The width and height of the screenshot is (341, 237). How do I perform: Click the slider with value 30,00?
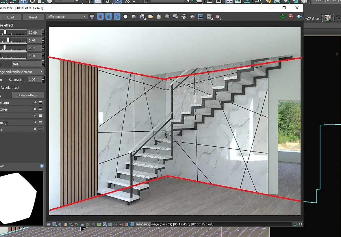(x=13, y=33)
